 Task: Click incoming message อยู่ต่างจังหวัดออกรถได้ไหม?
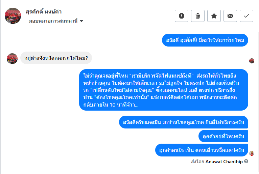(x=56, y=58)
